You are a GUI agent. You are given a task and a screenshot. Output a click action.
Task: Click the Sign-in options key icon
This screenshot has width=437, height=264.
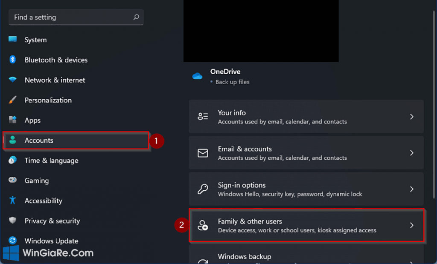point(203,189)
